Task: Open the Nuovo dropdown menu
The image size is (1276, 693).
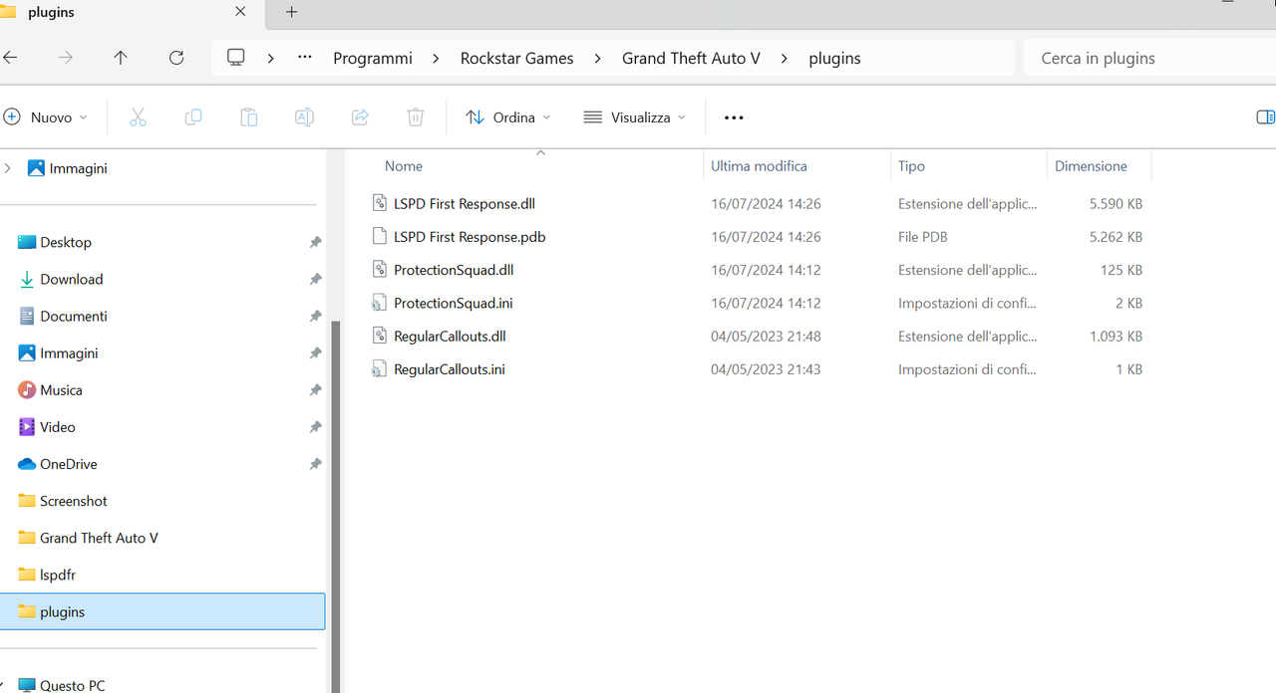Action: click(46, 117)
